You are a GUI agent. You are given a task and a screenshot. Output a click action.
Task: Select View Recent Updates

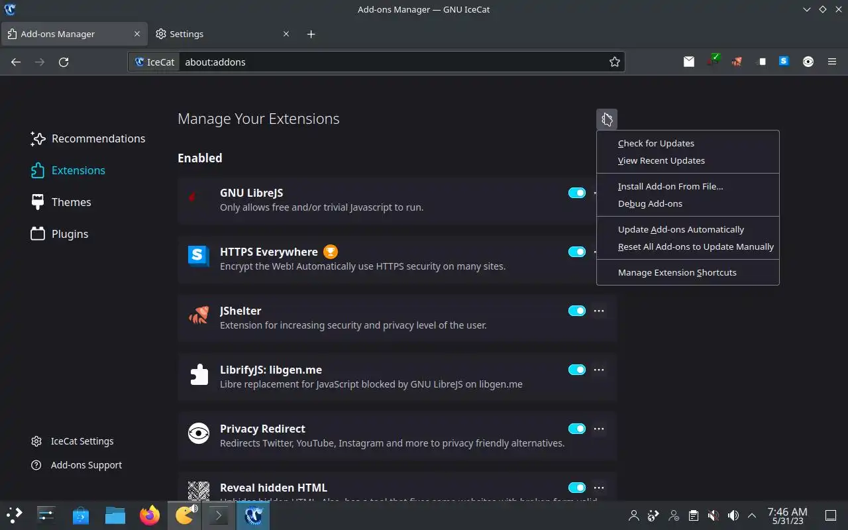tap(688, 160)
